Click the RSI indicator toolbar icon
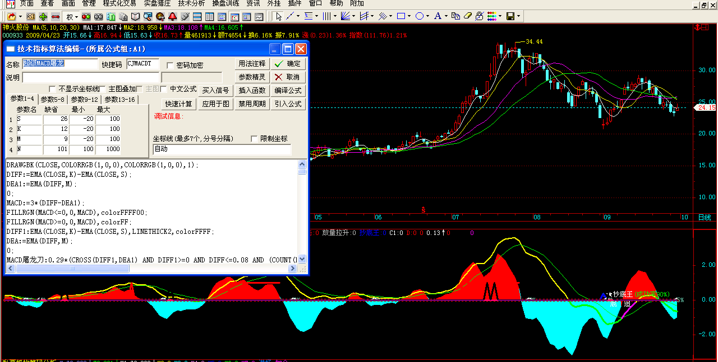The image size is (718, 362). (31, 16)
